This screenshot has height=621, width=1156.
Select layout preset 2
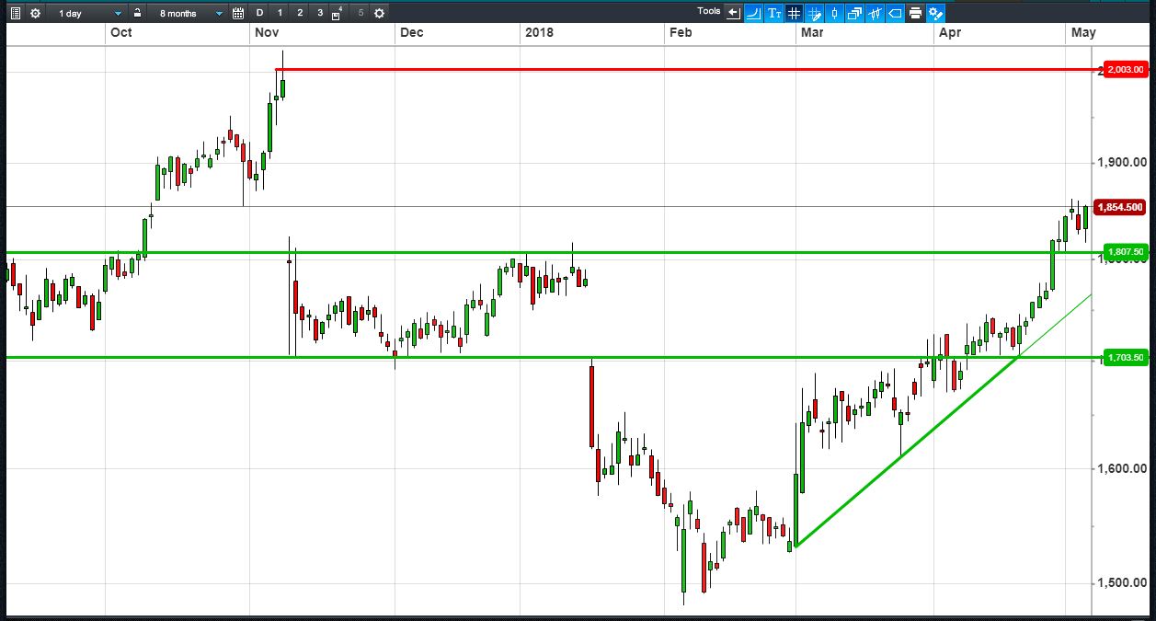tap(300, 13)
